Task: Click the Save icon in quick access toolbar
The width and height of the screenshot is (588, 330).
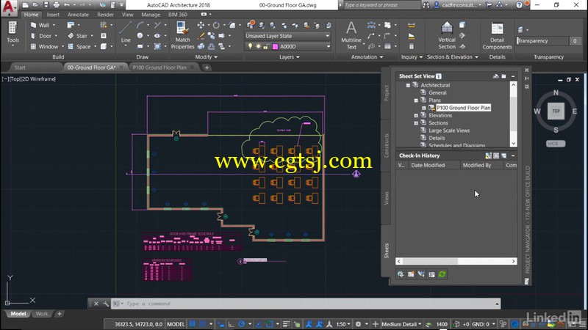Action: coord(46,5)
